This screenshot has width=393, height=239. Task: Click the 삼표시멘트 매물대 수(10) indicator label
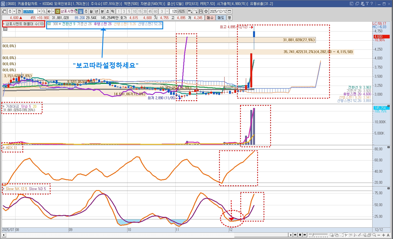(25, 24)
